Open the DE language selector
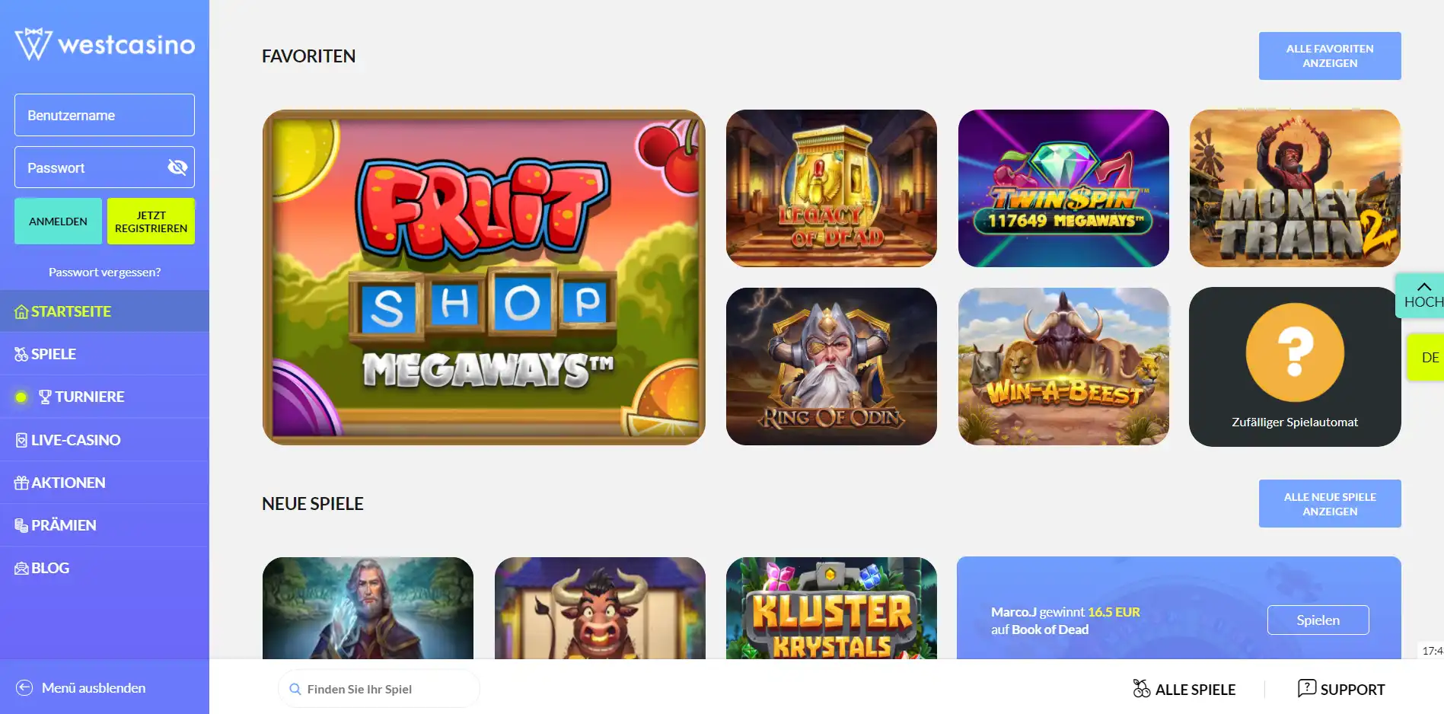This screenshot has height=714, width=1444. 1425,357
